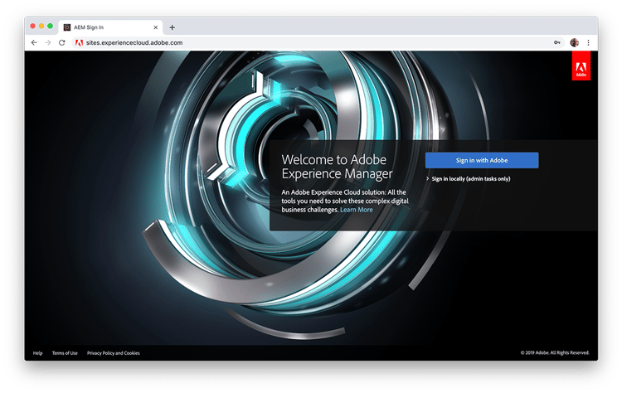This screenshot has height=393, width=622.
Task: Close the AEM Sign In tab
Action: (x=156, y=27)
